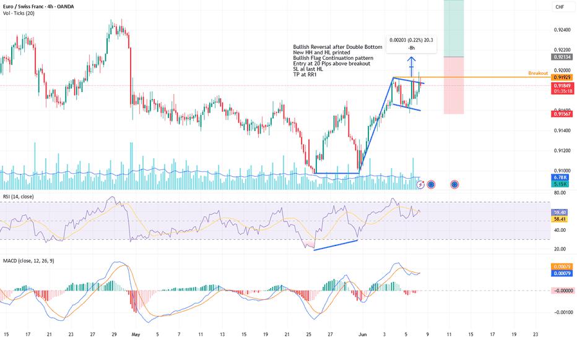This screenshot has width=577, height=340.
Task: Select the RSI (14, close) indicator legend
Action: [x=19, y=197]
